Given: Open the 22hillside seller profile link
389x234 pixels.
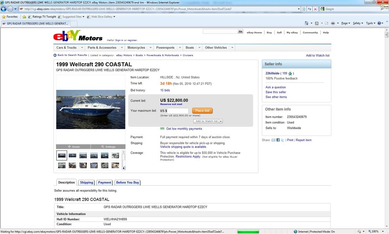Looking at the screenshot, I should point(272,73).
